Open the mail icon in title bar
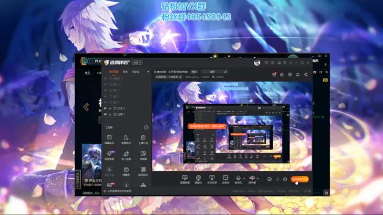The image size is (383, 215). (266, 63)
